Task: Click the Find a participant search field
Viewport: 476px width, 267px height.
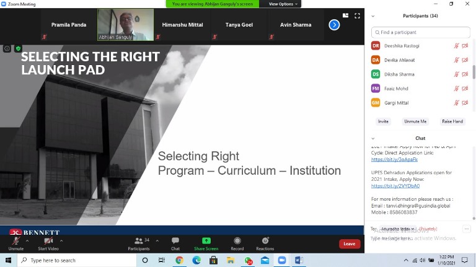Action: 420,32
